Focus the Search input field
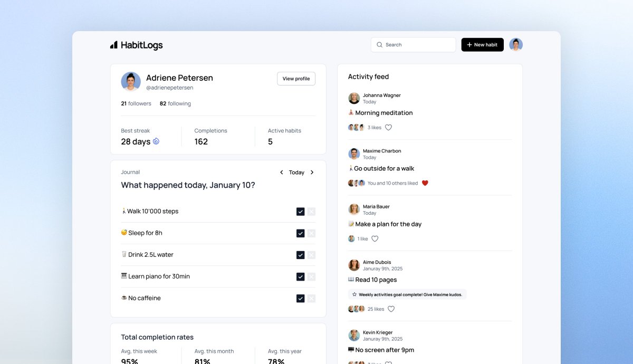The width and height of the screenshot is (633, 364). pyautogui.click(x=413, y=45)
